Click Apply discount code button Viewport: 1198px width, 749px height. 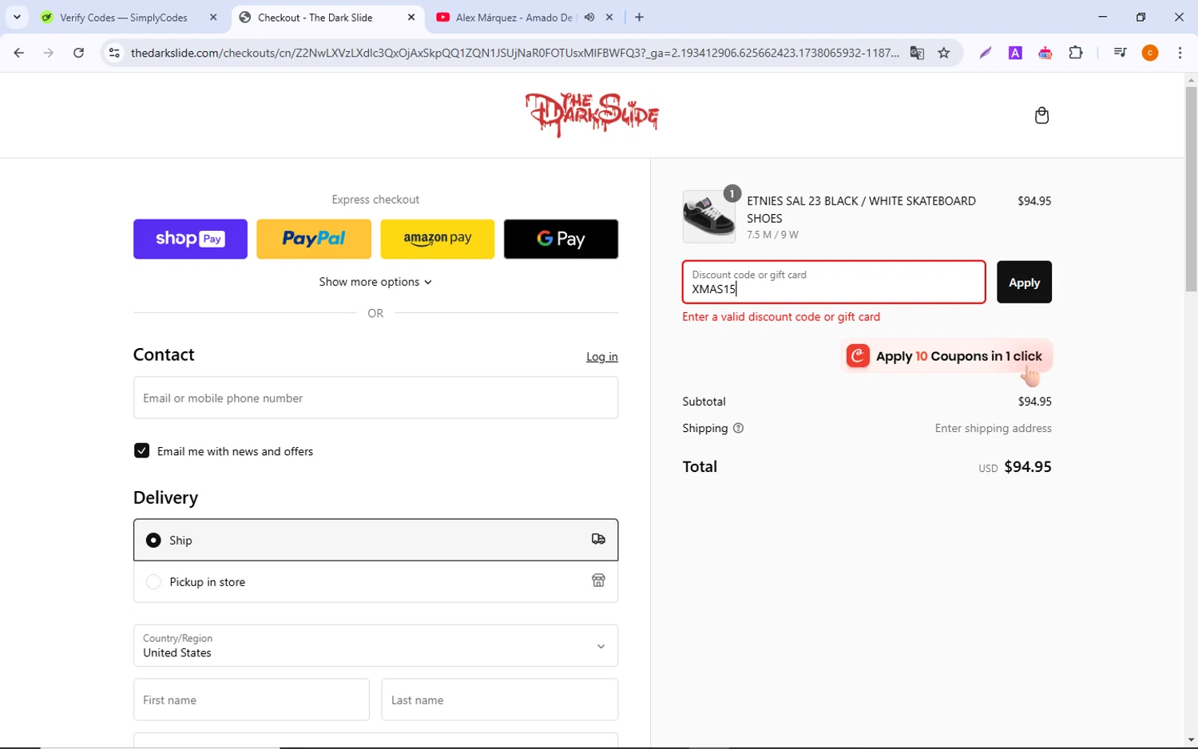click(x=1024, y=282)
